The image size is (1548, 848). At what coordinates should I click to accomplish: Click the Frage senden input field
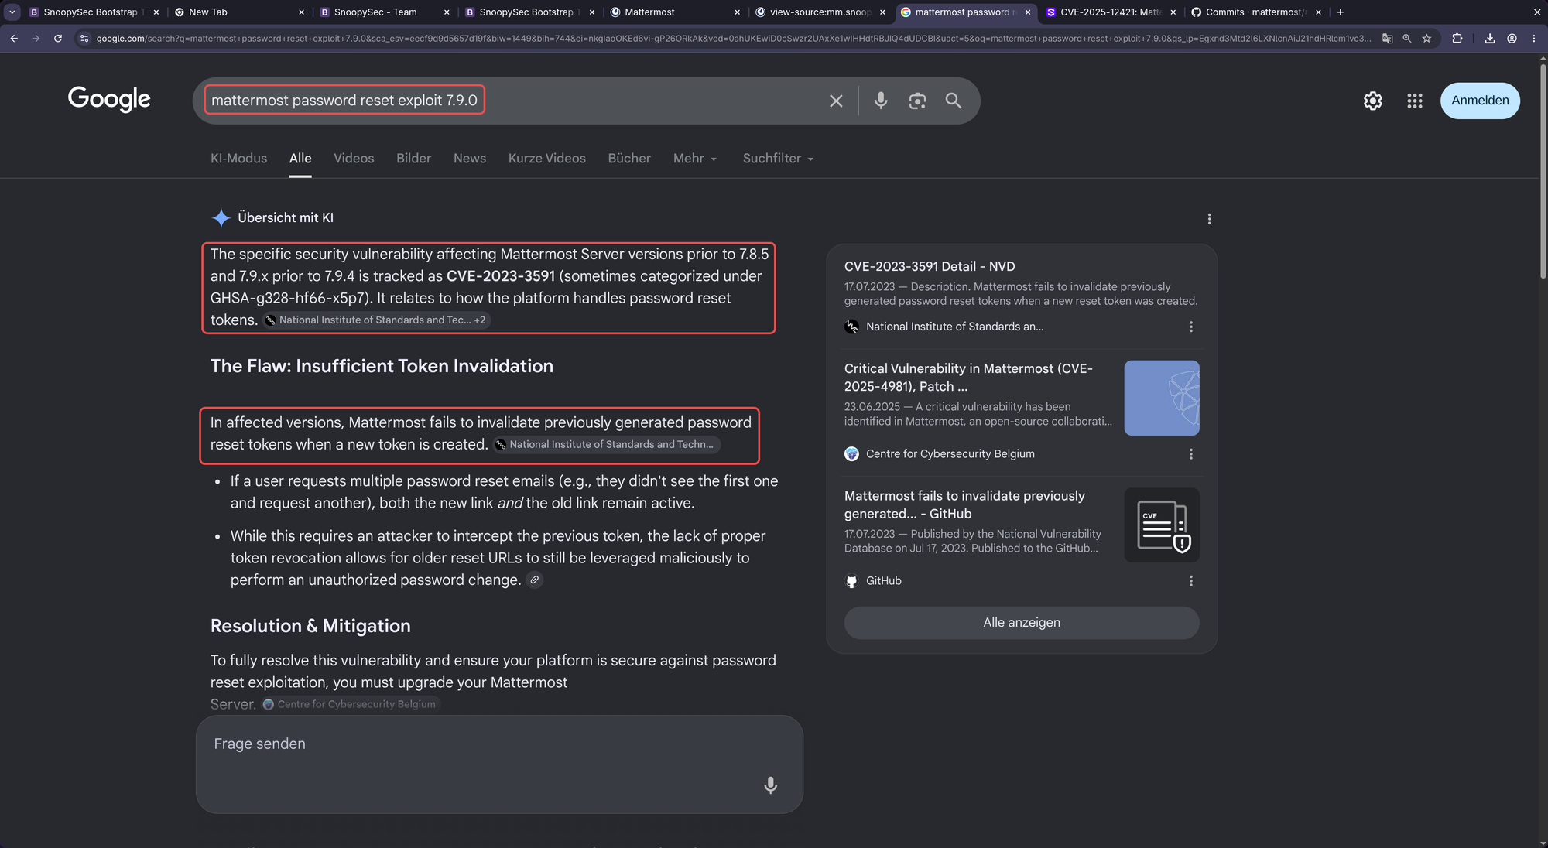pyautogui.click(x=499, y=764)
